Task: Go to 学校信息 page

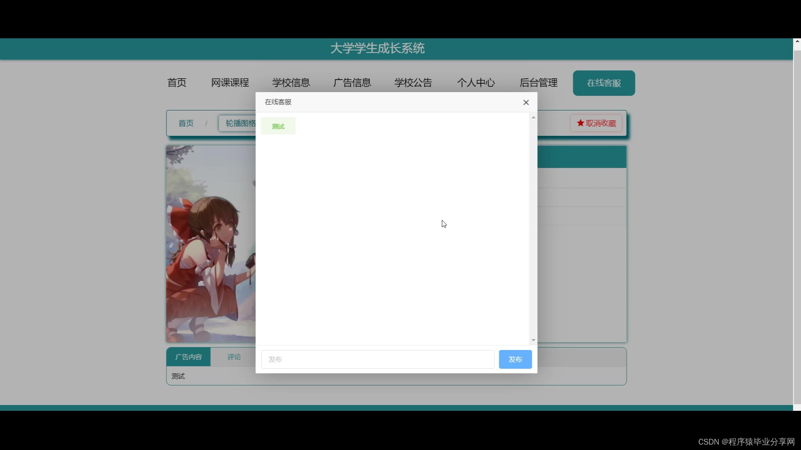Action: click(x=291, y=83)
